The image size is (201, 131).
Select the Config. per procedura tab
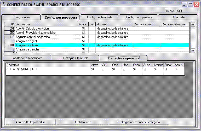pos(61,17)
